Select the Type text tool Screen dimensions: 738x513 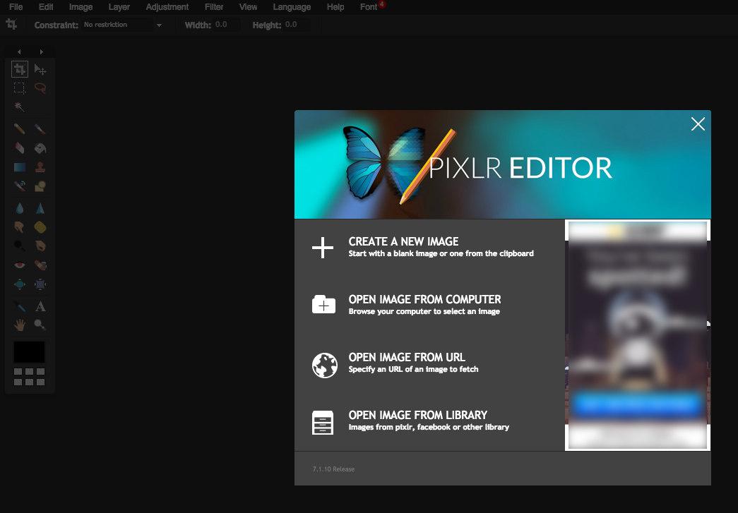(x=40, y=306)
